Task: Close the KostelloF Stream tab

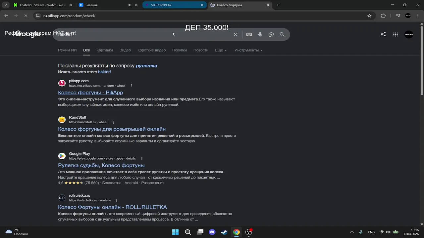Action: [x=70, y=5]
